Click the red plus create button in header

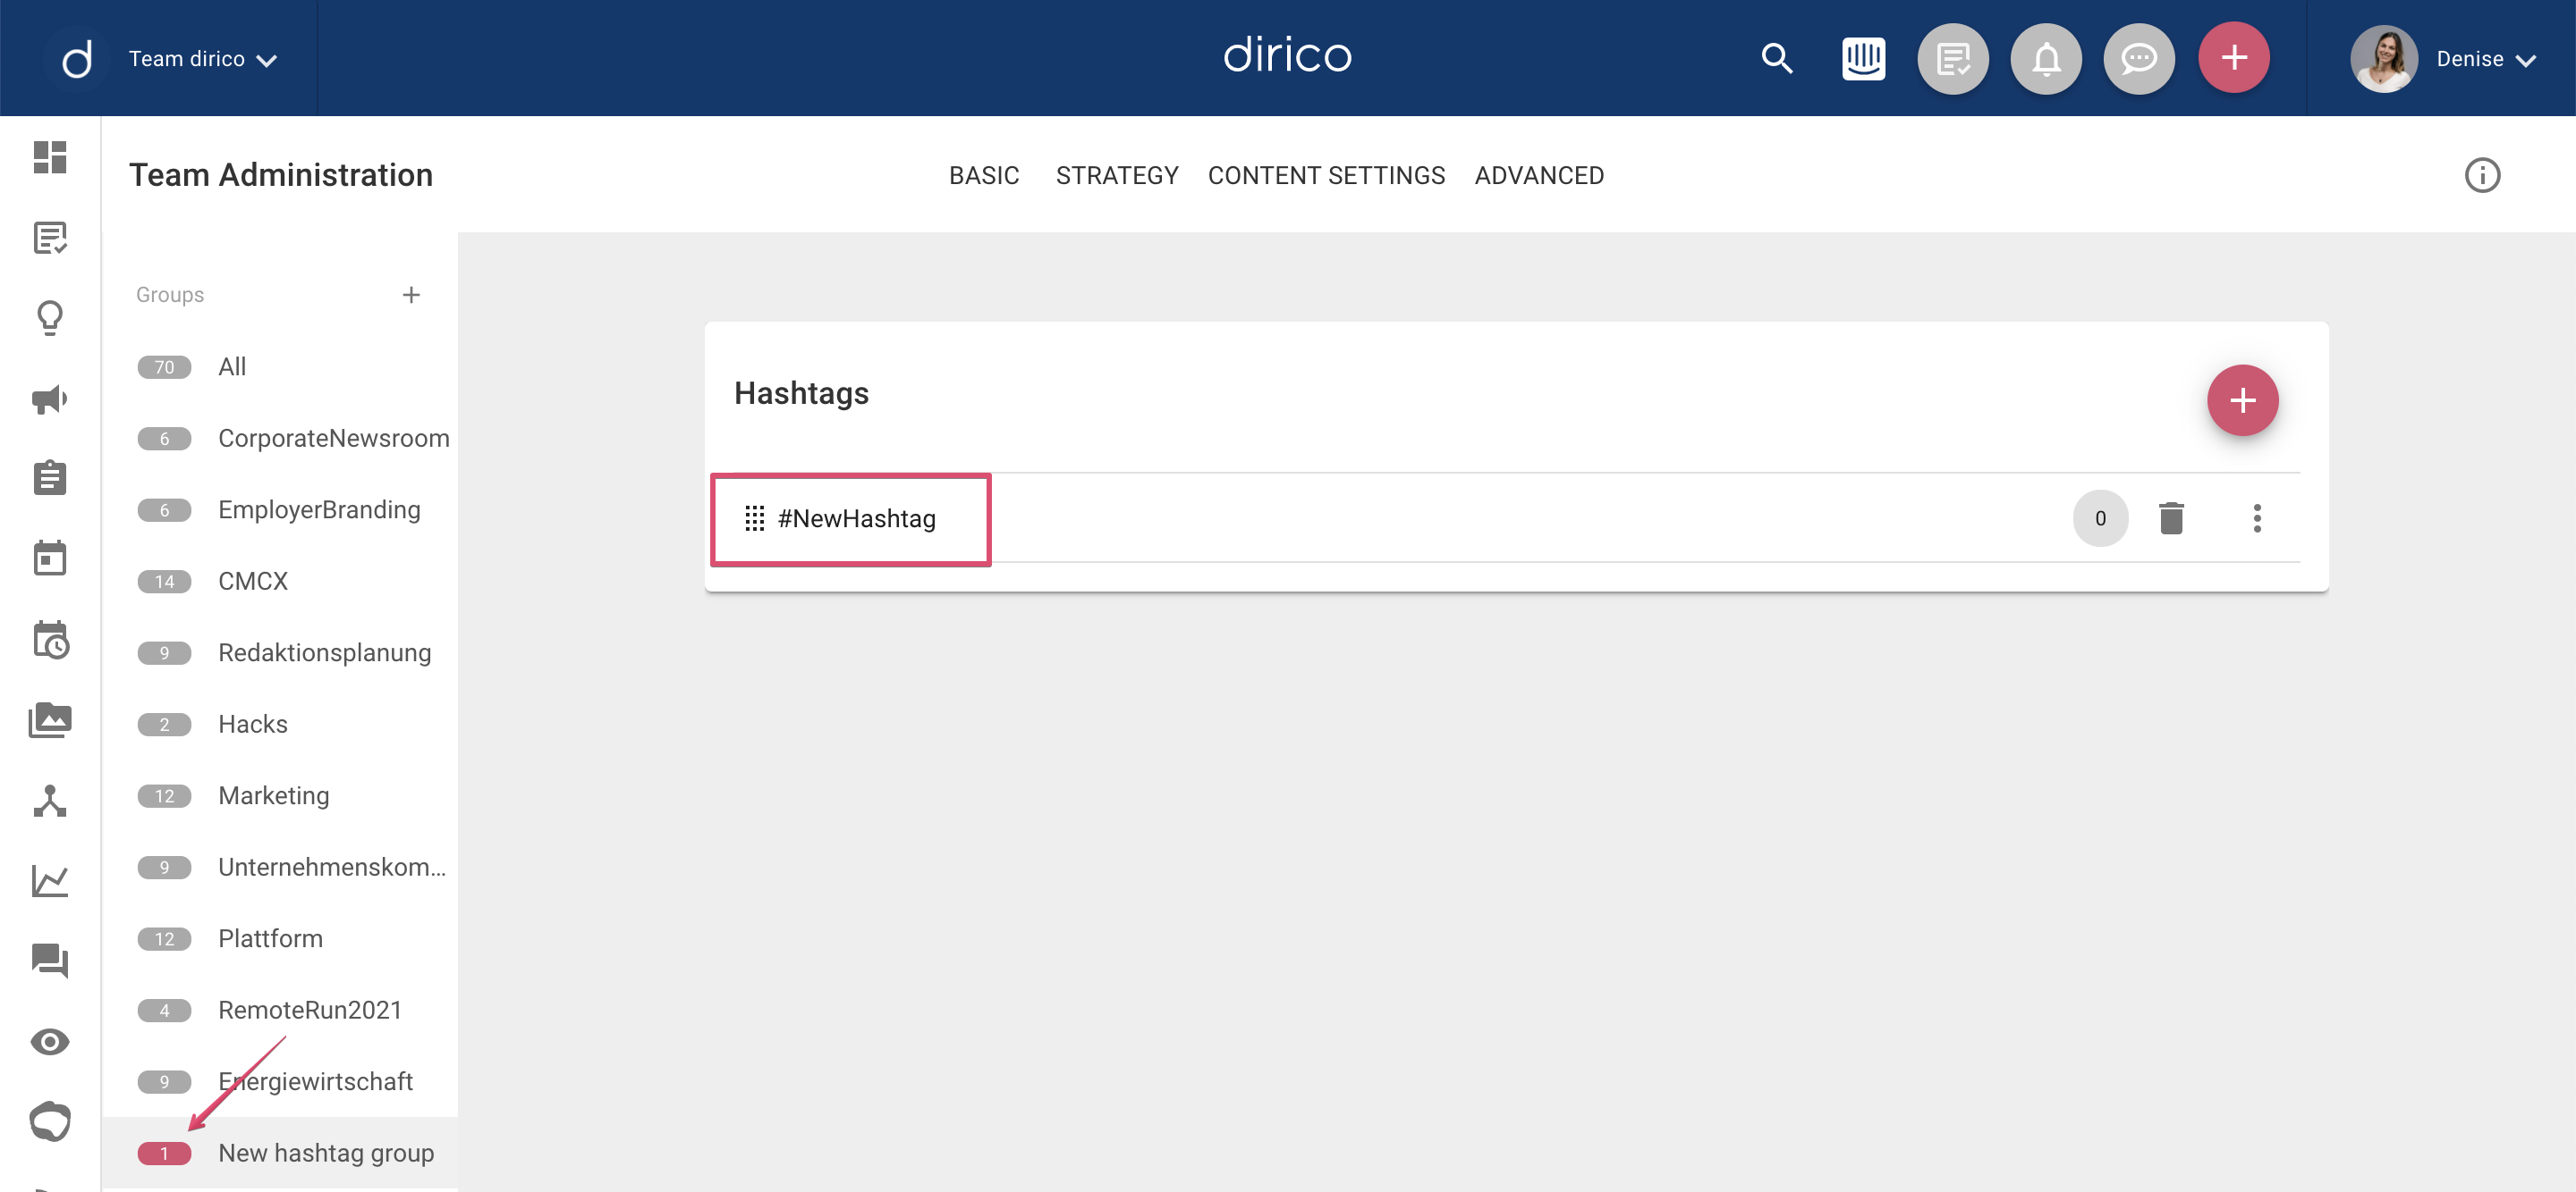2234,58
